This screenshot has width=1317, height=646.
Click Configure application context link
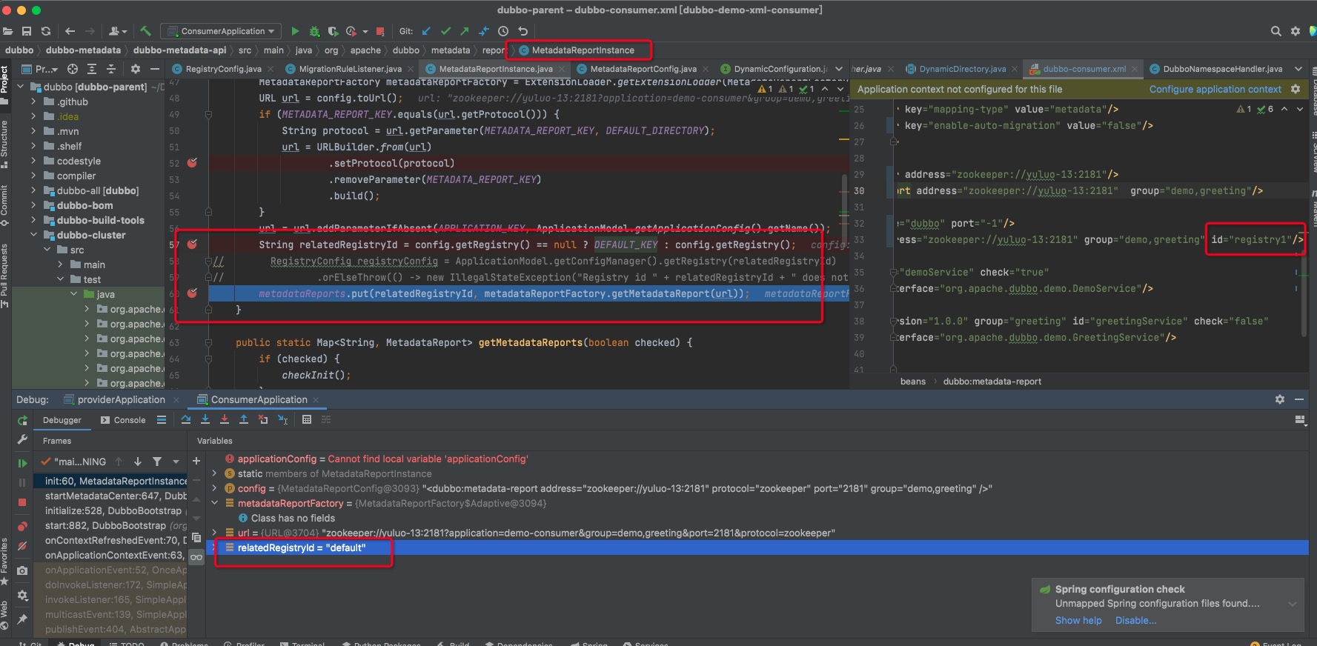point(1215,89)
